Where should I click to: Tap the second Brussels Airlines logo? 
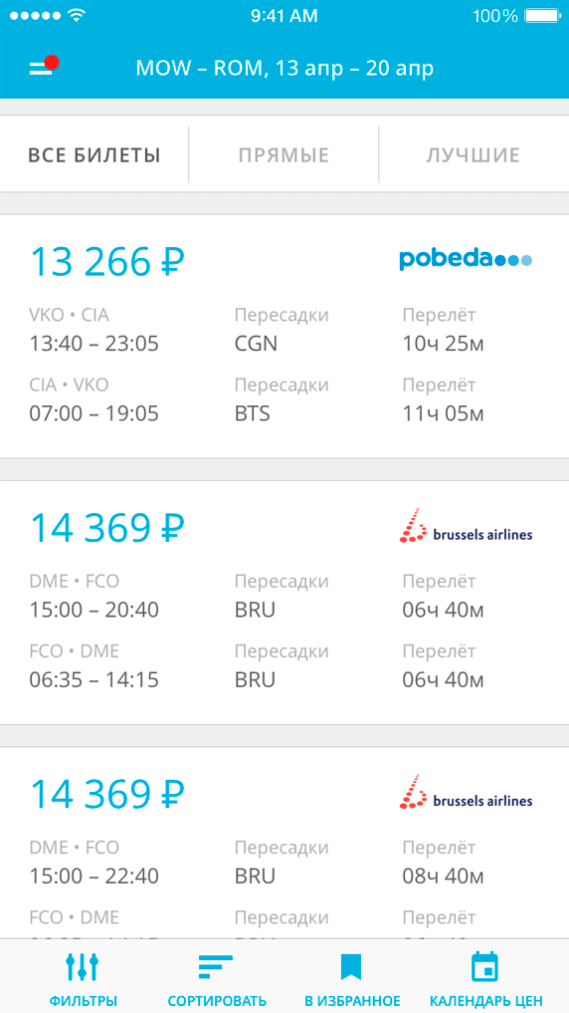coord(466,792)
